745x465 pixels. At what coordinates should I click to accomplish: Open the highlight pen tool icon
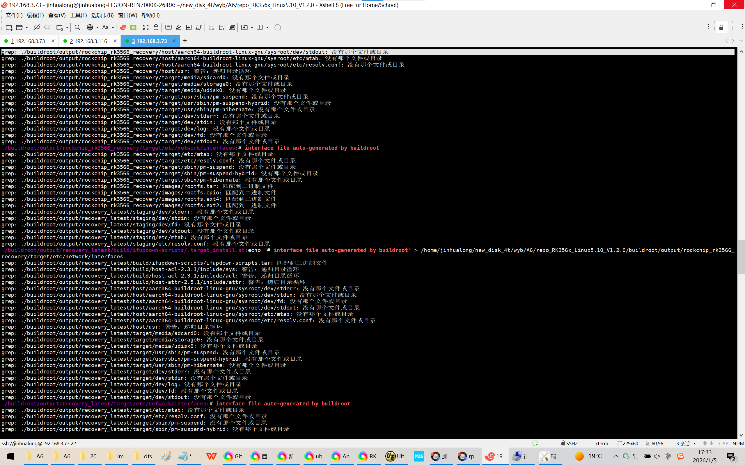179,27
